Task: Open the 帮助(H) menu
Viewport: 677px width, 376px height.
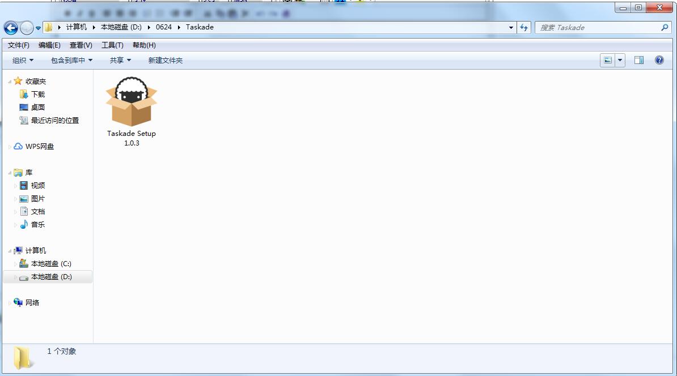Action: click(x=144, y=45)
